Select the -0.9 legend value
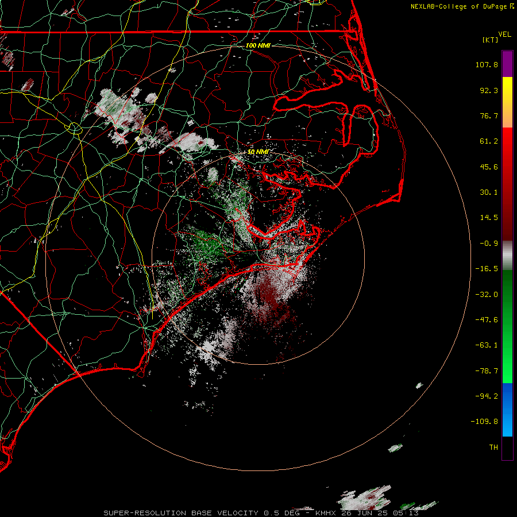The width and height of the screenshot is (517, 517). coord(489,244)
